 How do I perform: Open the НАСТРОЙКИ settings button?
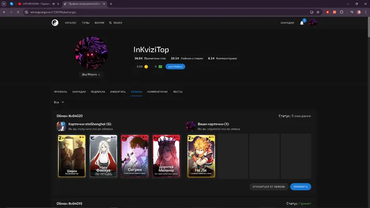click(x=175, y=67)
